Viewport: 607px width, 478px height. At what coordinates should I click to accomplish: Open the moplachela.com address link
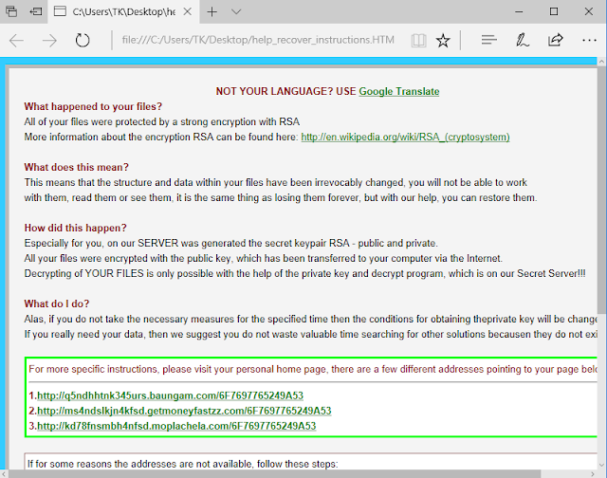pyautogui.click(x=176, y=426)
